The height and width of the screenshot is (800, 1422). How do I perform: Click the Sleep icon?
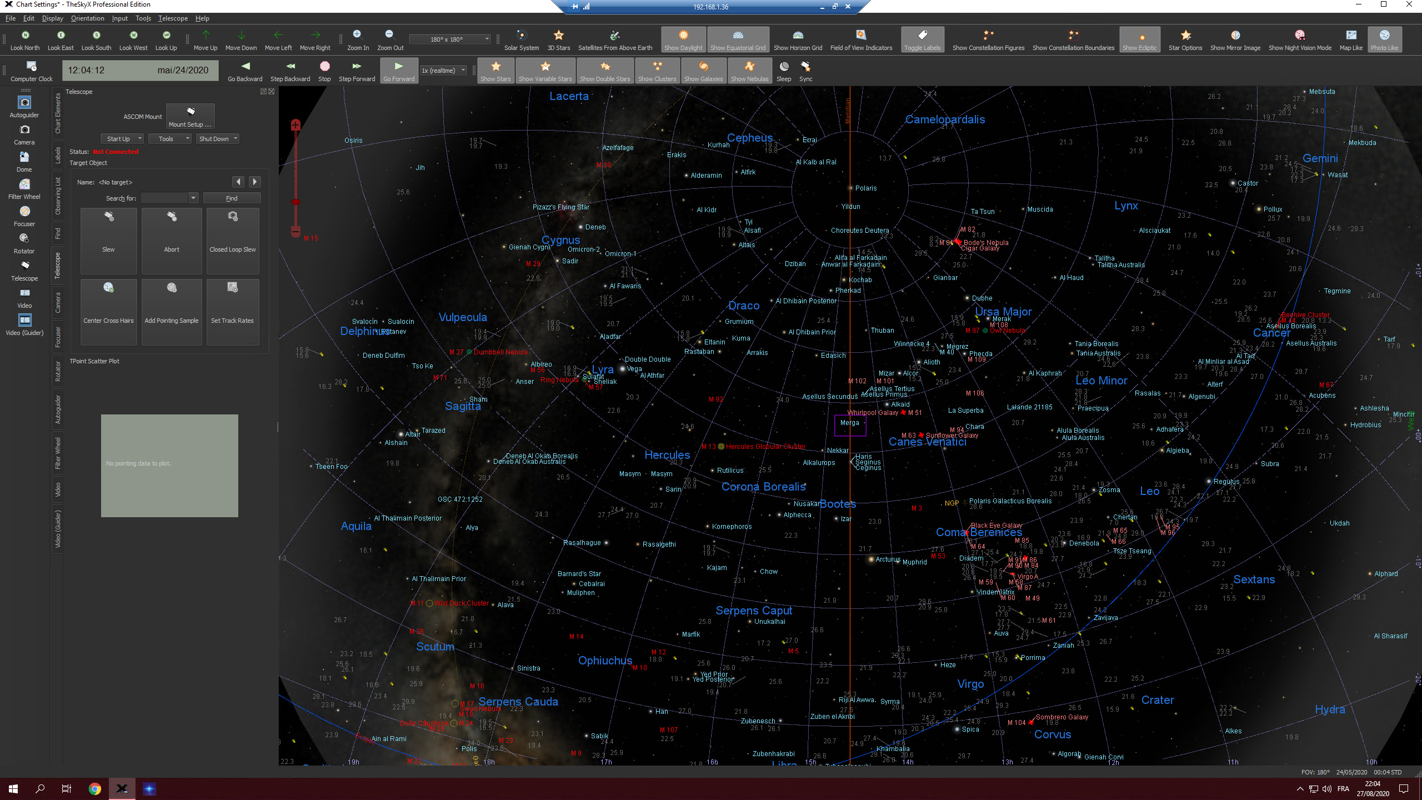coord(784,71)
